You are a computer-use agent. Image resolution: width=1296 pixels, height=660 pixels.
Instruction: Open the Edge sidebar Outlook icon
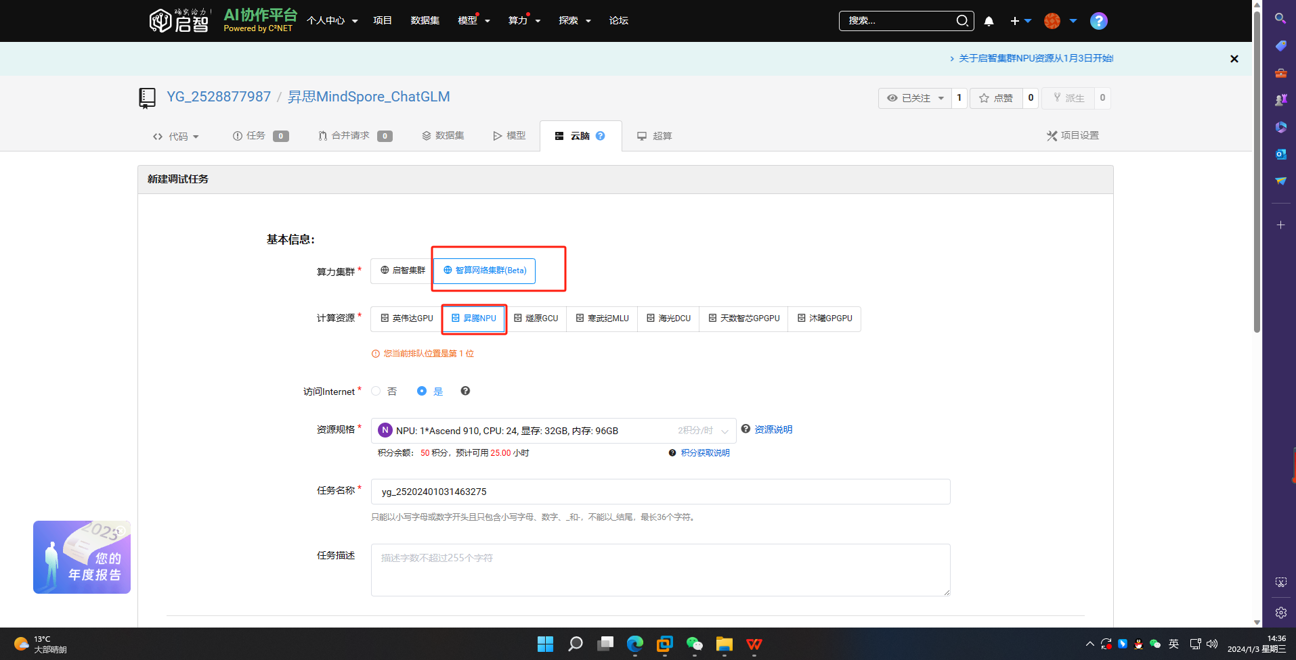click(x=1280, y=154)
